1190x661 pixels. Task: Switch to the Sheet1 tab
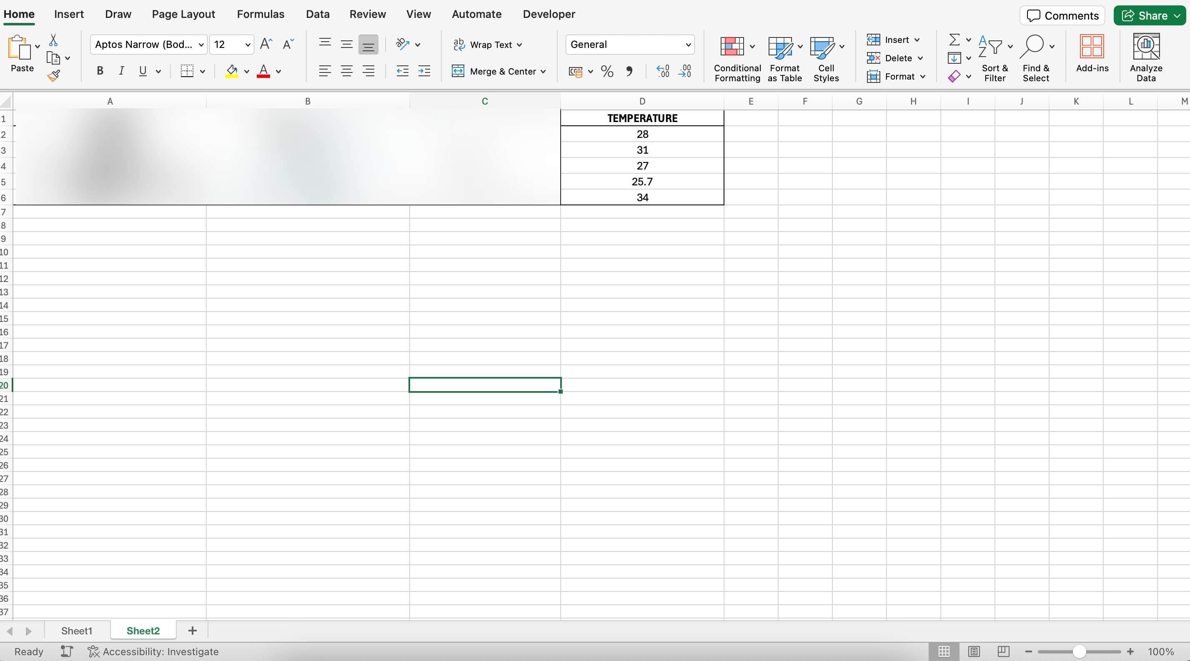click(x=77, y=631)
